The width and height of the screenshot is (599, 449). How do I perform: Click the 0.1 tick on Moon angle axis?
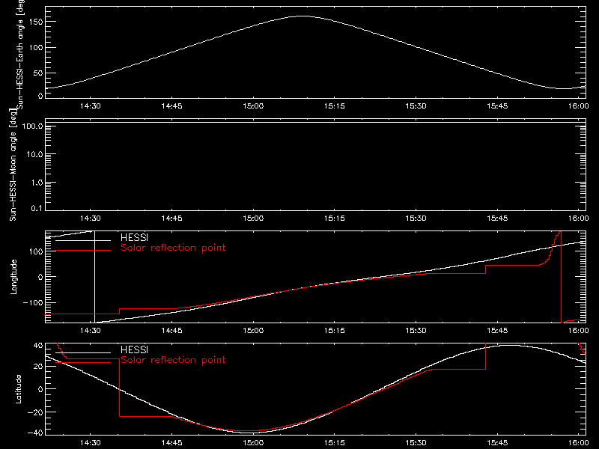37,208
